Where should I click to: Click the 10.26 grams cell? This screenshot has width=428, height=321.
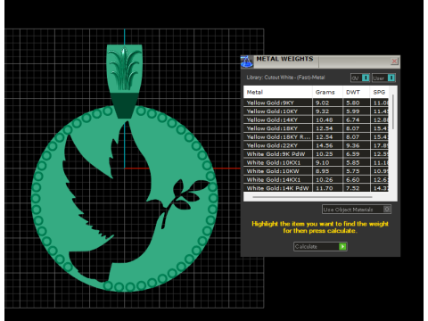pos(327,180)
